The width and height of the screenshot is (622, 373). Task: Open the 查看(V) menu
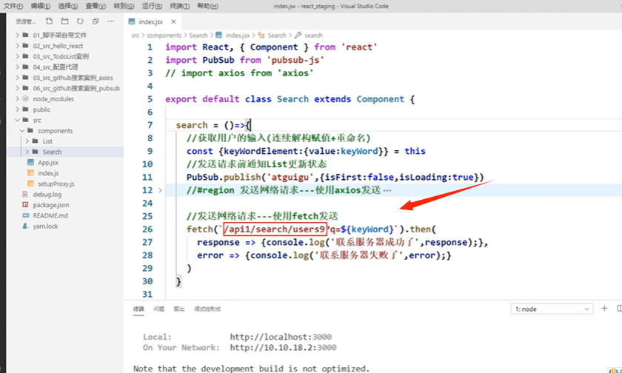pos(96,7)
